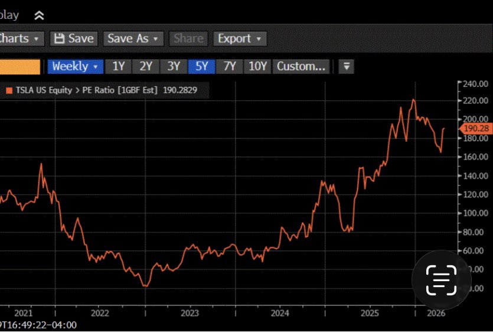This screenshot has height=332, width=493.
Task: Open the Charts dropdown menu
Action: click(20, 38)
